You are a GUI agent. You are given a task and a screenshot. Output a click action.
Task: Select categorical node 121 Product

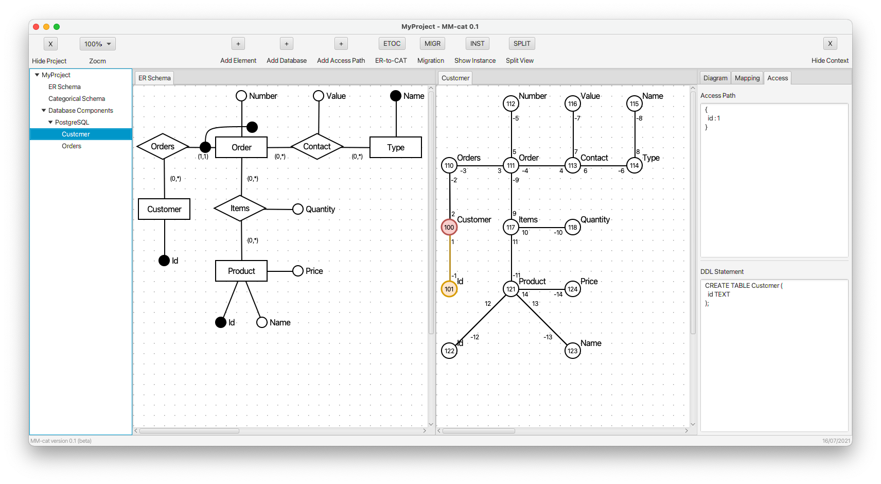coord(511,289)
